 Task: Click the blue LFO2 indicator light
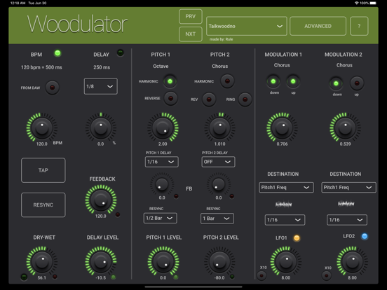coord(365,236)
